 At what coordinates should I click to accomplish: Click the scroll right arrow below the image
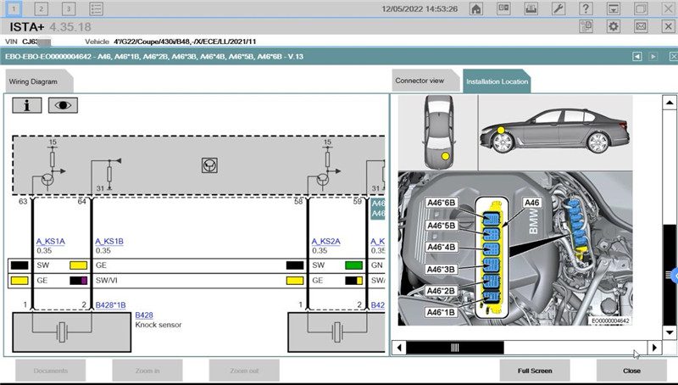click(x=654, y=348)
